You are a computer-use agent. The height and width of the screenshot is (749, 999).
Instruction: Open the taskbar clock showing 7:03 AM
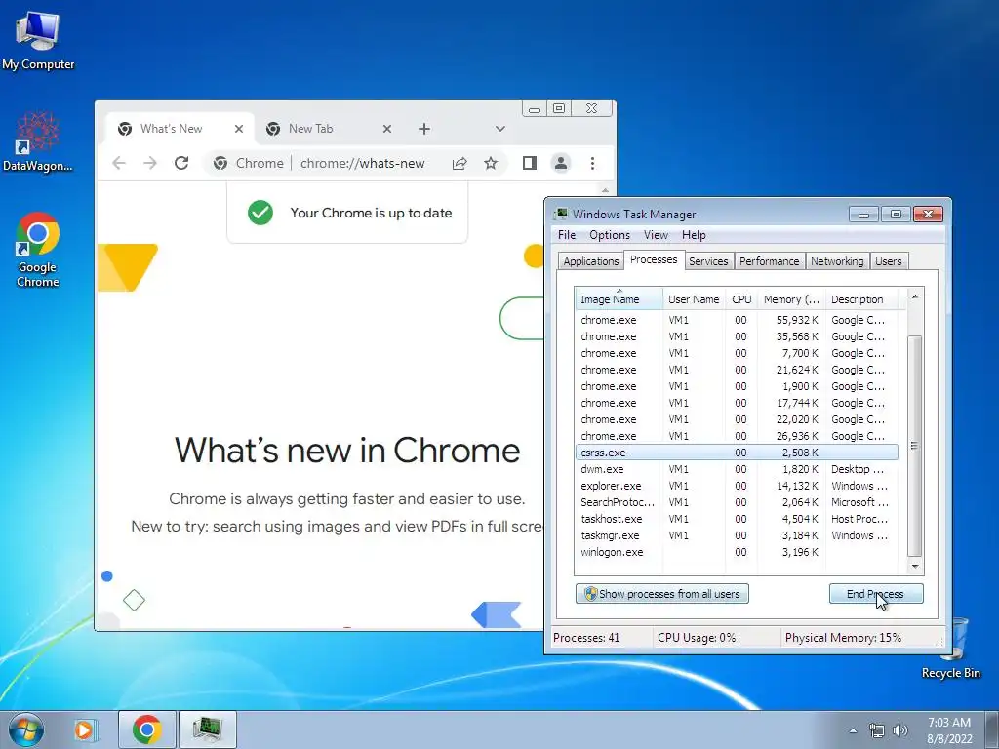(x=949, y=730)
